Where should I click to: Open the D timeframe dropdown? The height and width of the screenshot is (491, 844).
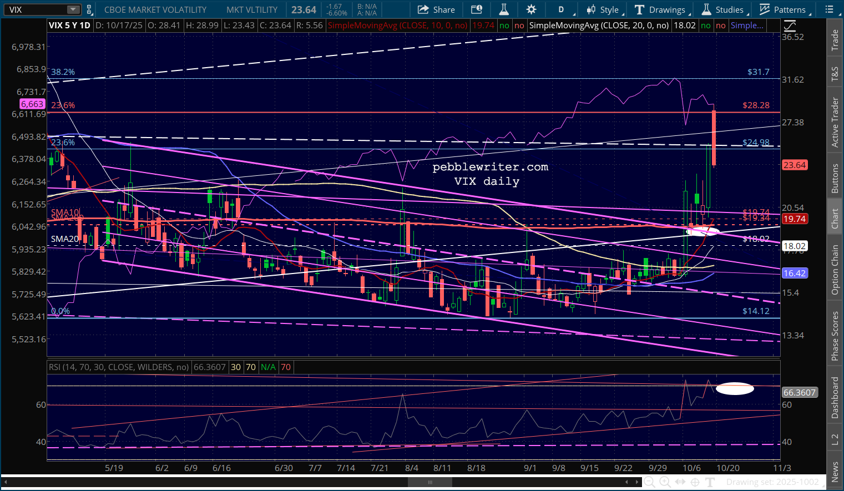point(561,9)
